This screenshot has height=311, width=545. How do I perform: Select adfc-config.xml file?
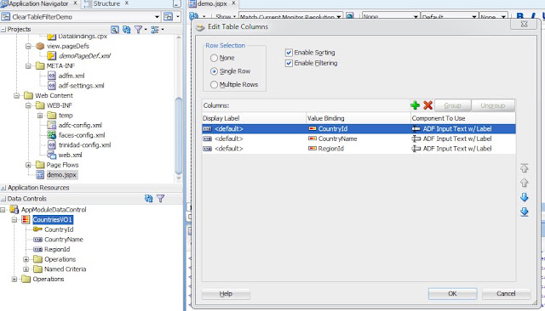(x=80, y=125)
